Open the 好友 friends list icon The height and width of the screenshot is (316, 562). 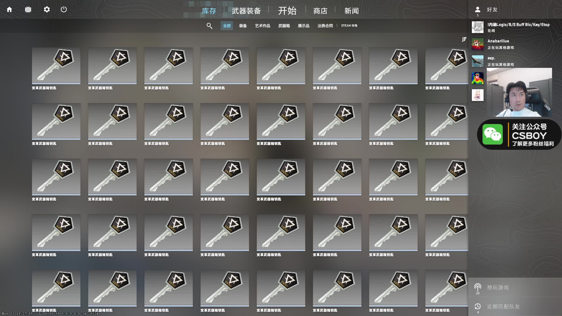pos(478,10)
